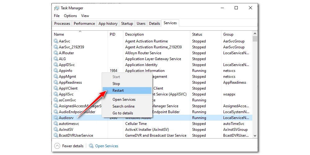Switch to the Startup tab
Screen dimensions: 310x155
tap(127, 24)
